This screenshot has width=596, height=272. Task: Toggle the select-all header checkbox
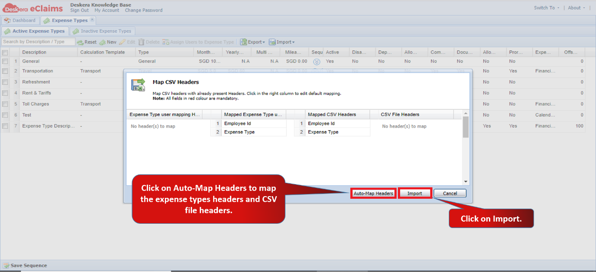[5, 53]
